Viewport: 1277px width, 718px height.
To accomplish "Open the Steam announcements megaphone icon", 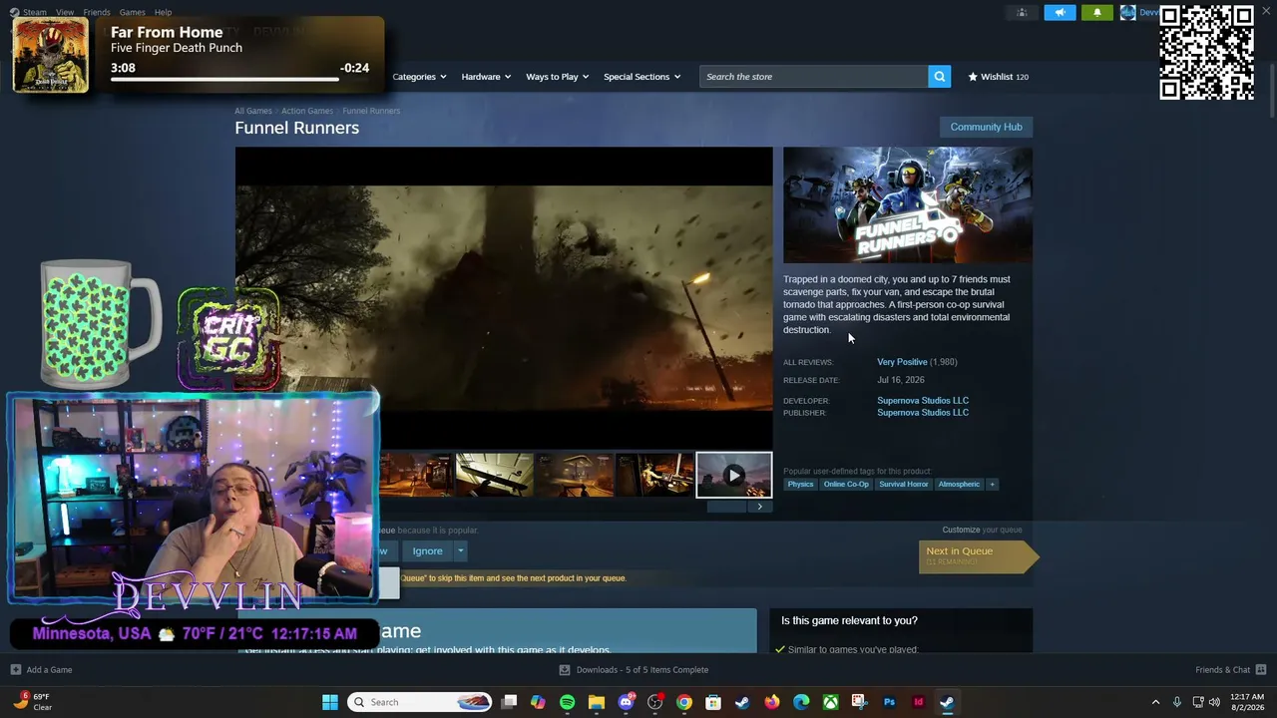I will [x=1060, y=12].
